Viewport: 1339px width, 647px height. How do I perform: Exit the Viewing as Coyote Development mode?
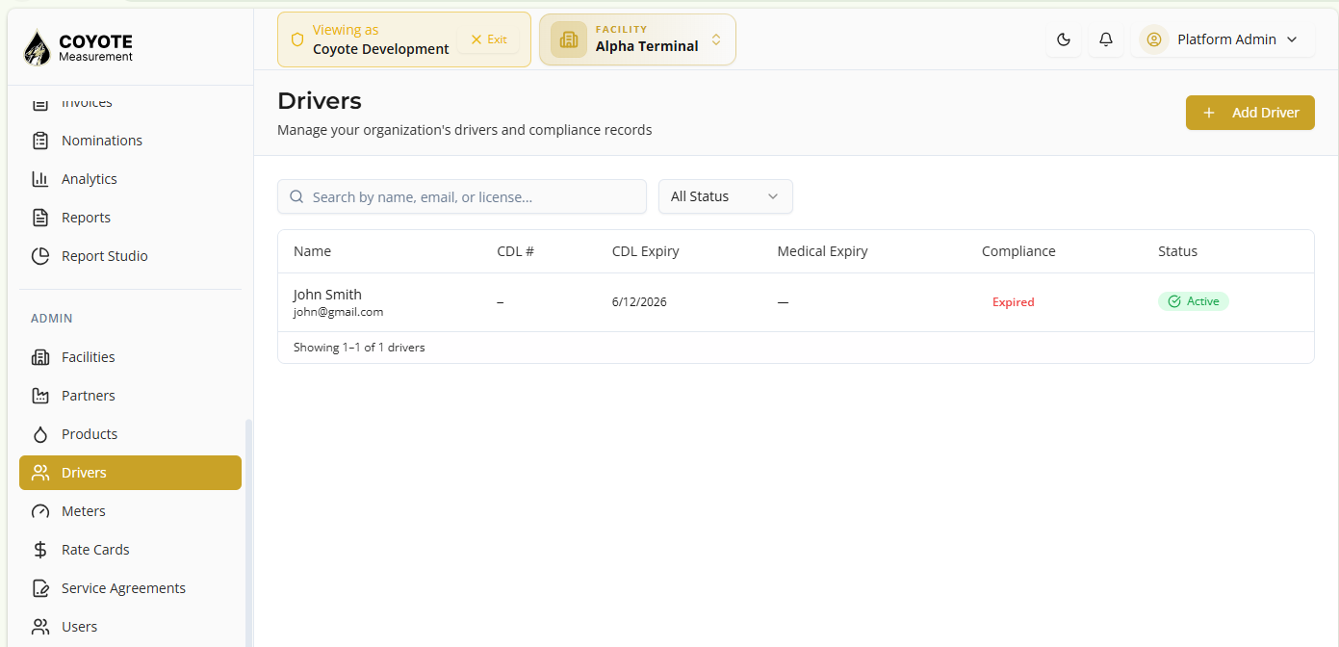click(489, 39)
